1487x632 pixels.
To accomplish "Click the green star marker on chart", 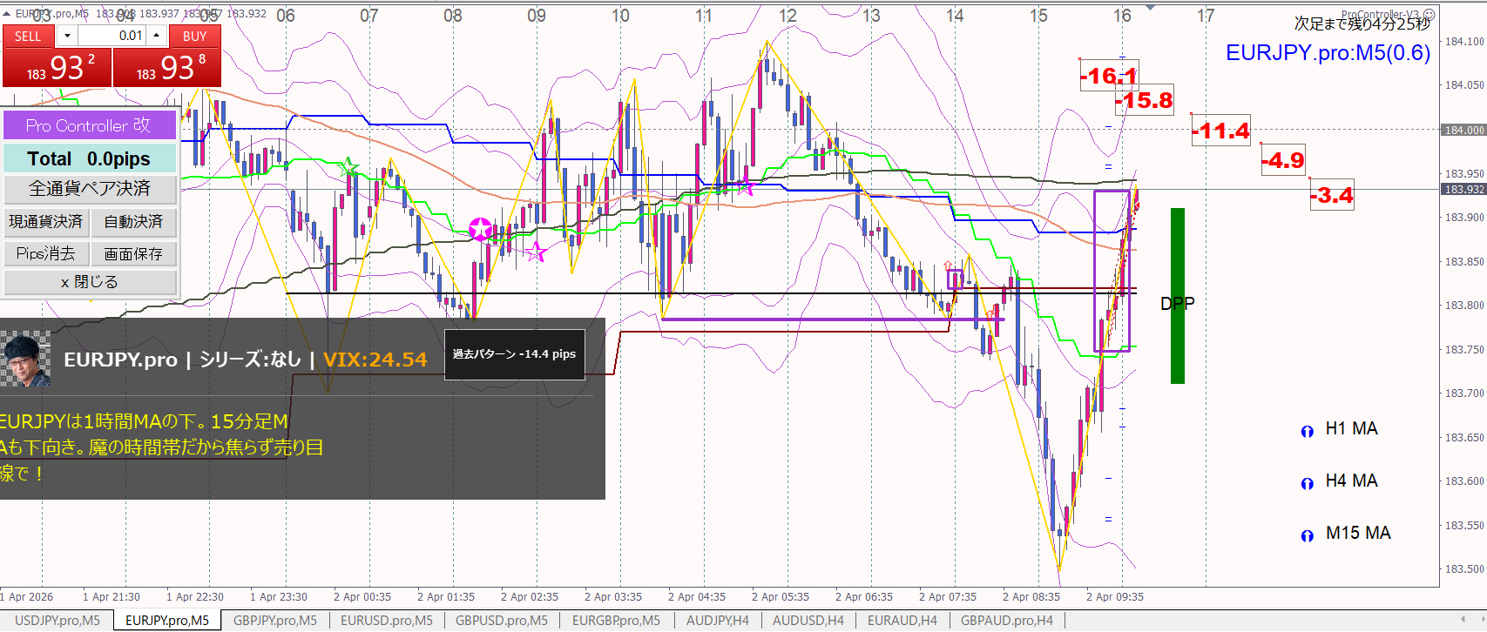I will [x=348, y=166].
